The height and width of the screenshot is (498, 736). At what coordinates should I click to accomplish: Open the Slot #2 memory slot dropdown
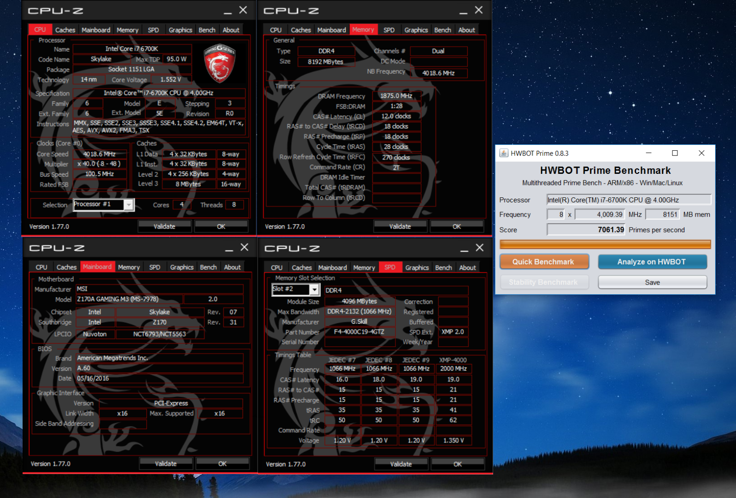[314, 289]
